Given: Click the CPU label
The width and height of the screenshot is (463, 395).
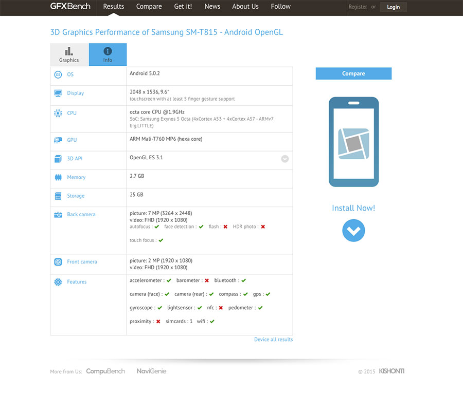Looking at the screenshot, I should (x=72, y=113).
